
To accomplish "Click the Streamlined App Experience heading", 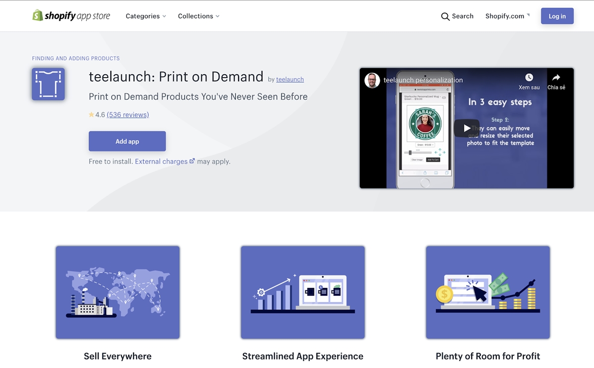I will [x=303, y=356].
